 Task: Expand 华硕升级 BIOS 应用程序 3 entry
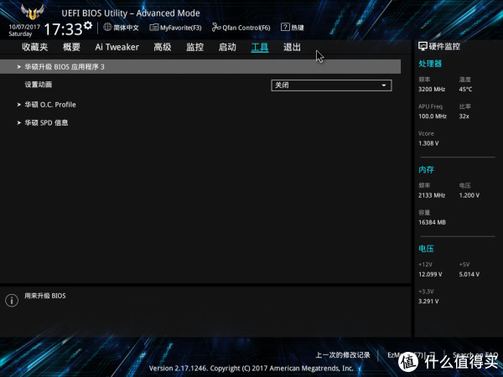tap(200, 67)
